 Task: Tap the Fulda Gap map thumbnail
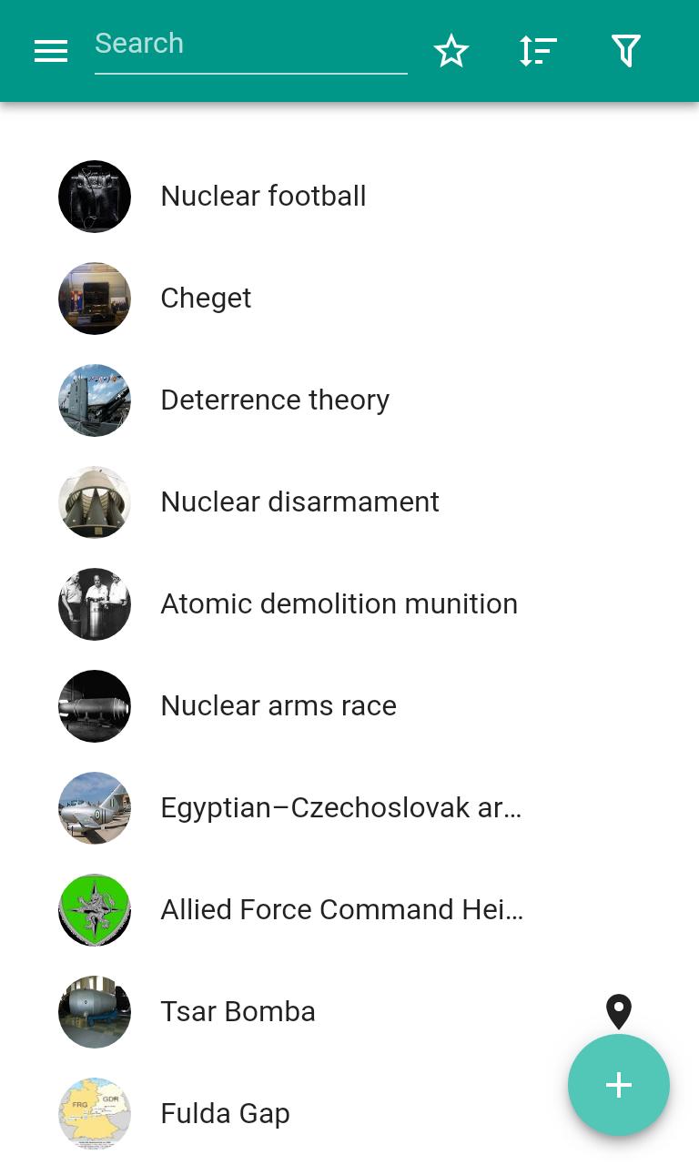[95, 1114]
